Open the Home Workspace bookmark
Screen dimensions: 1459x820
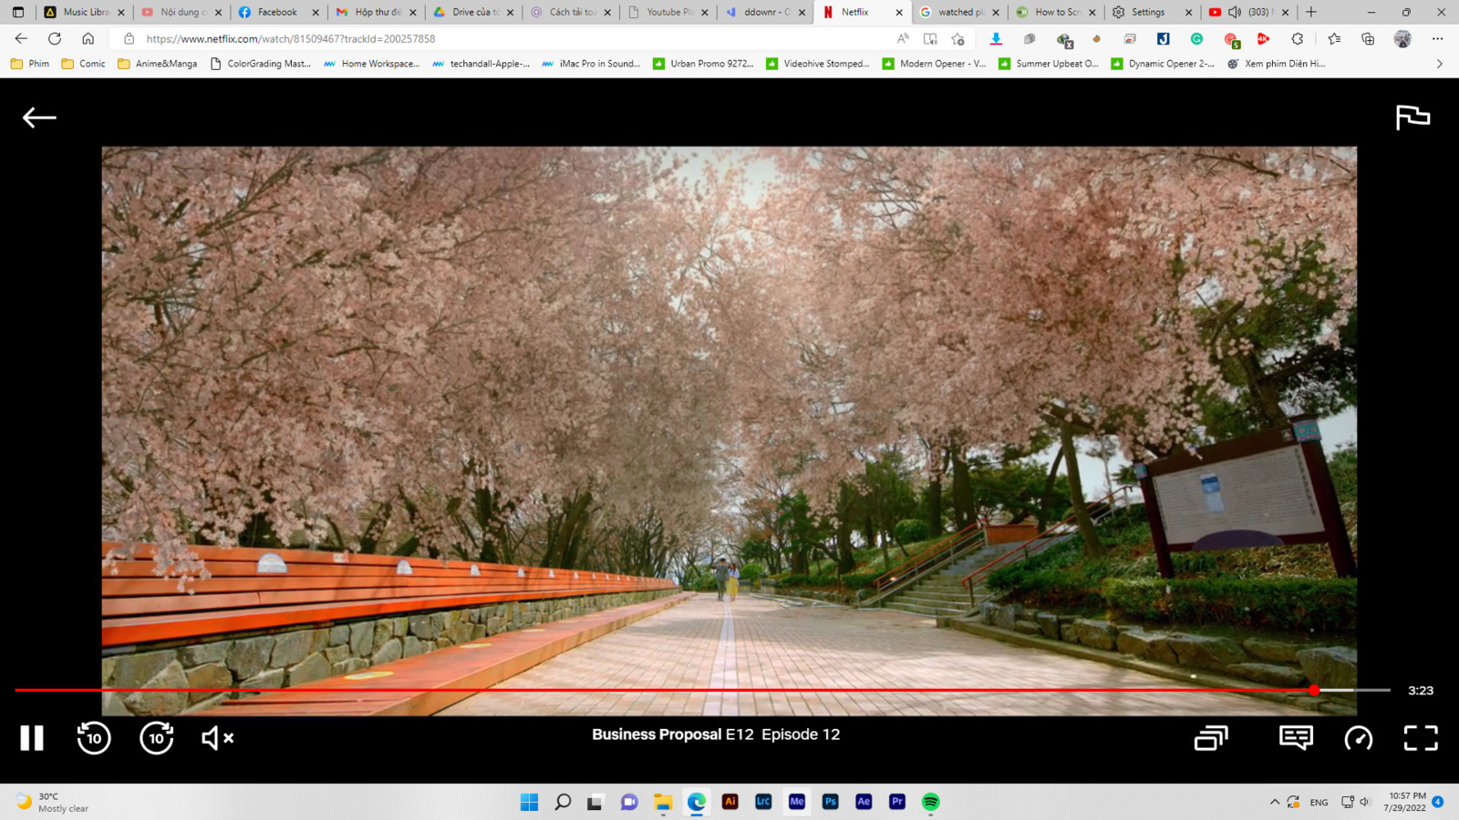371,64
